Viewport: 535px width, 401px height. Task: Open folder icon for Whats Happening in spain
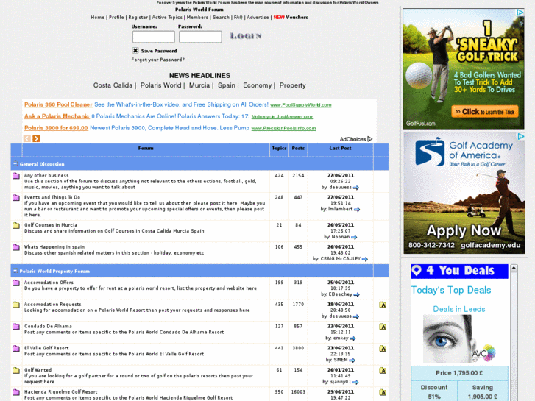[x=16, y=247]
